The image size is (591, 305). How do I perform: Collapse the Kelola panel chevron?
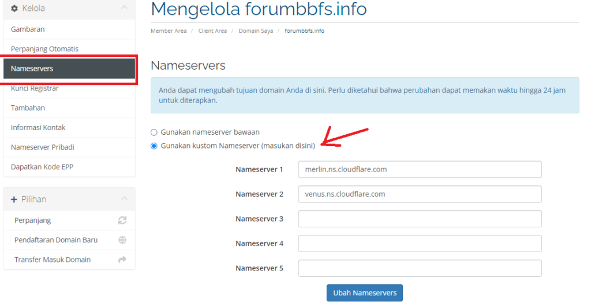pyautogui.click(x=124, y=7)
